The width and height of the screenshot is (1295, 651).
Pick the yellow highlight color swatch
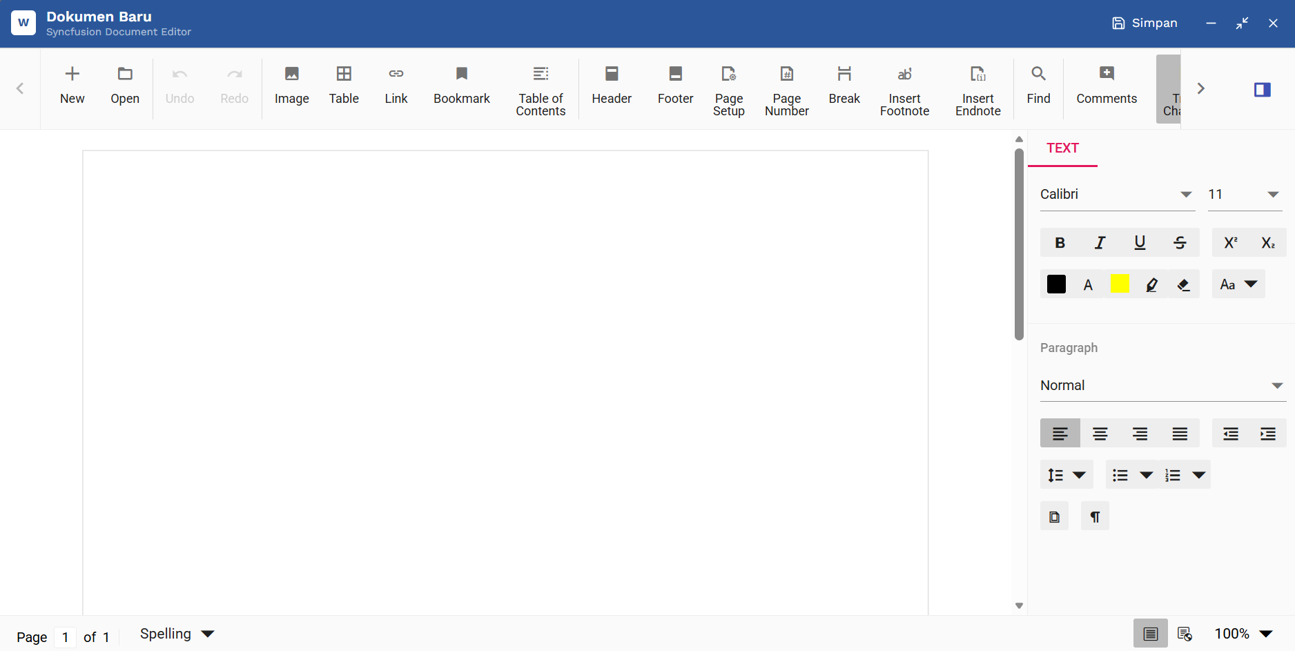point(1120,284)
